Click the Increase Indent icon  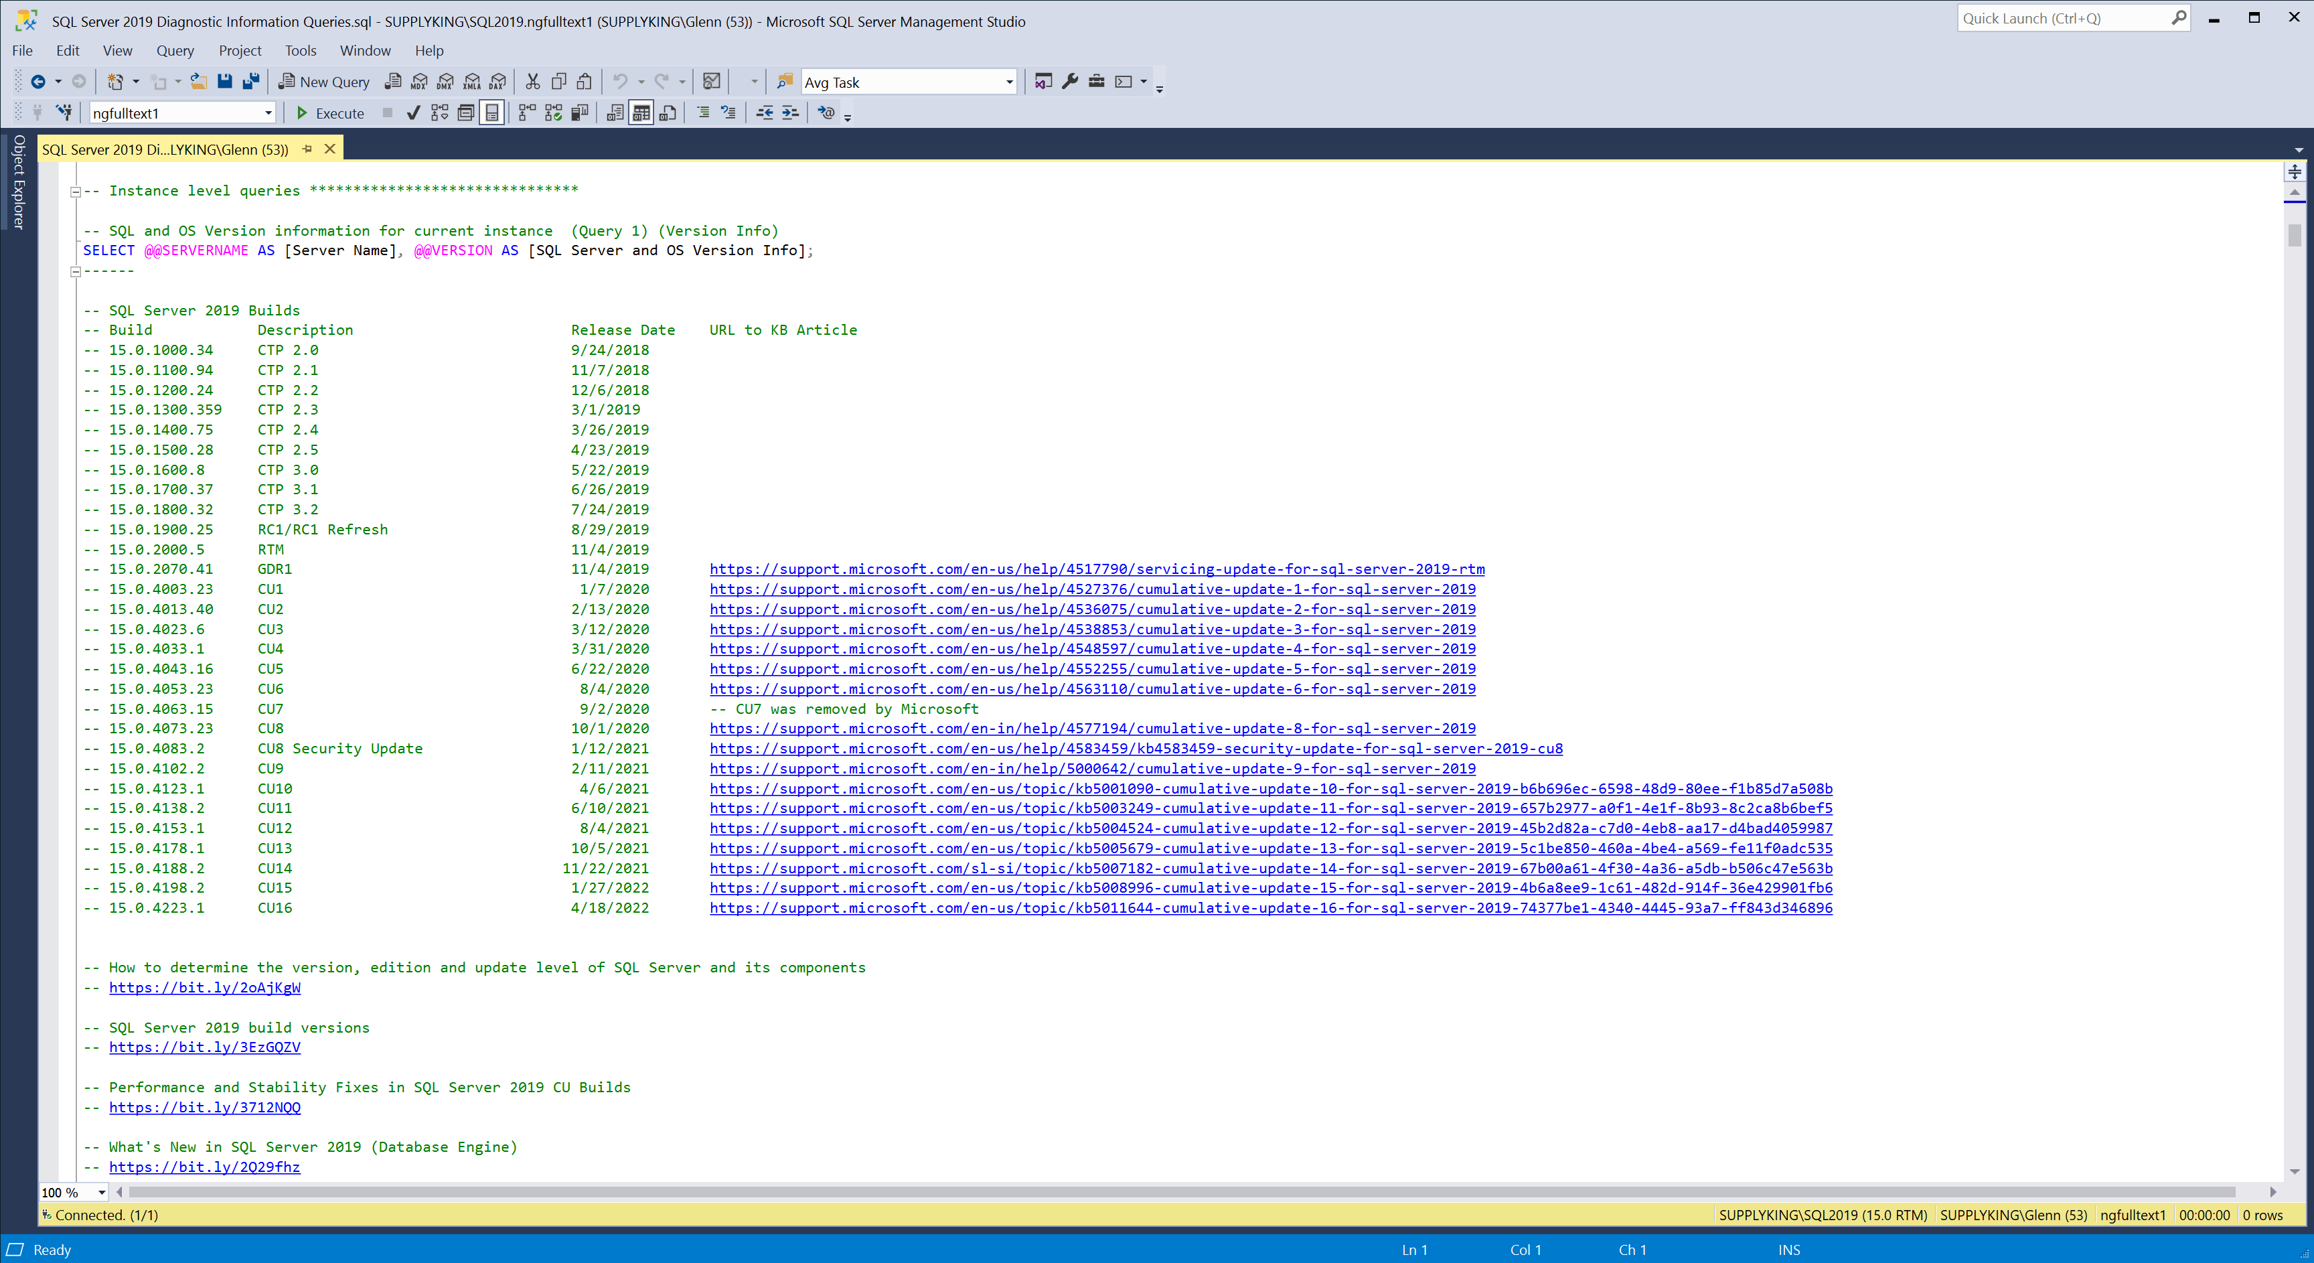[x=789, y=113]
